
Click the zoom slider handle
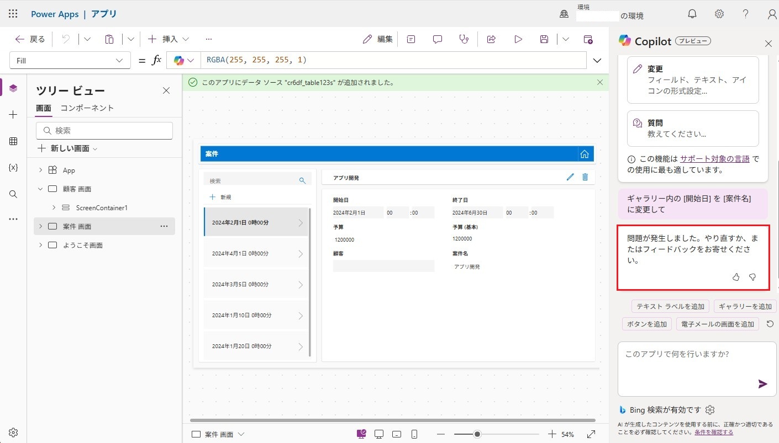[x=477, y=434]
